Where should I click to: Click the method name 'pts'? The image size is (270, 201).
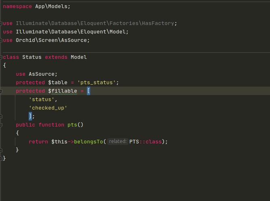72,125
